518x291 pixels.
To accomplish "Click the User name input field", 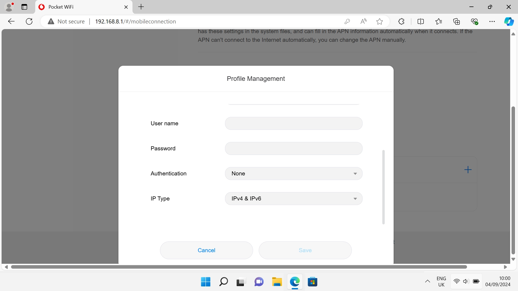I will point(294,123).
